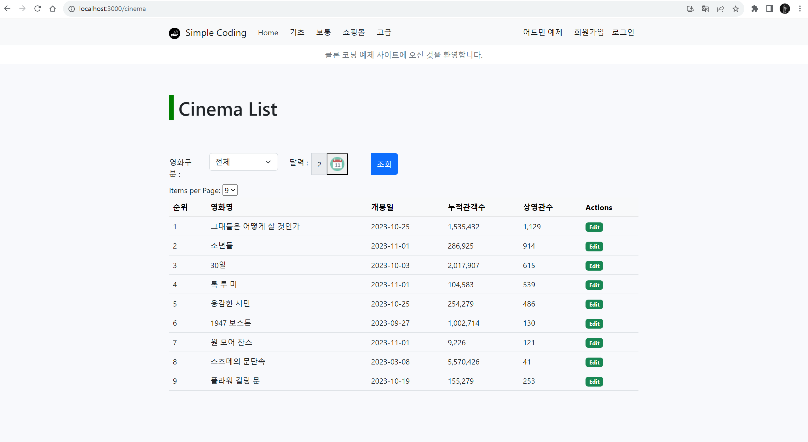The width and height of the screenshot is (808, 442).
Task: Click the Simple Coding logo icon
Action: click(175, 33)
